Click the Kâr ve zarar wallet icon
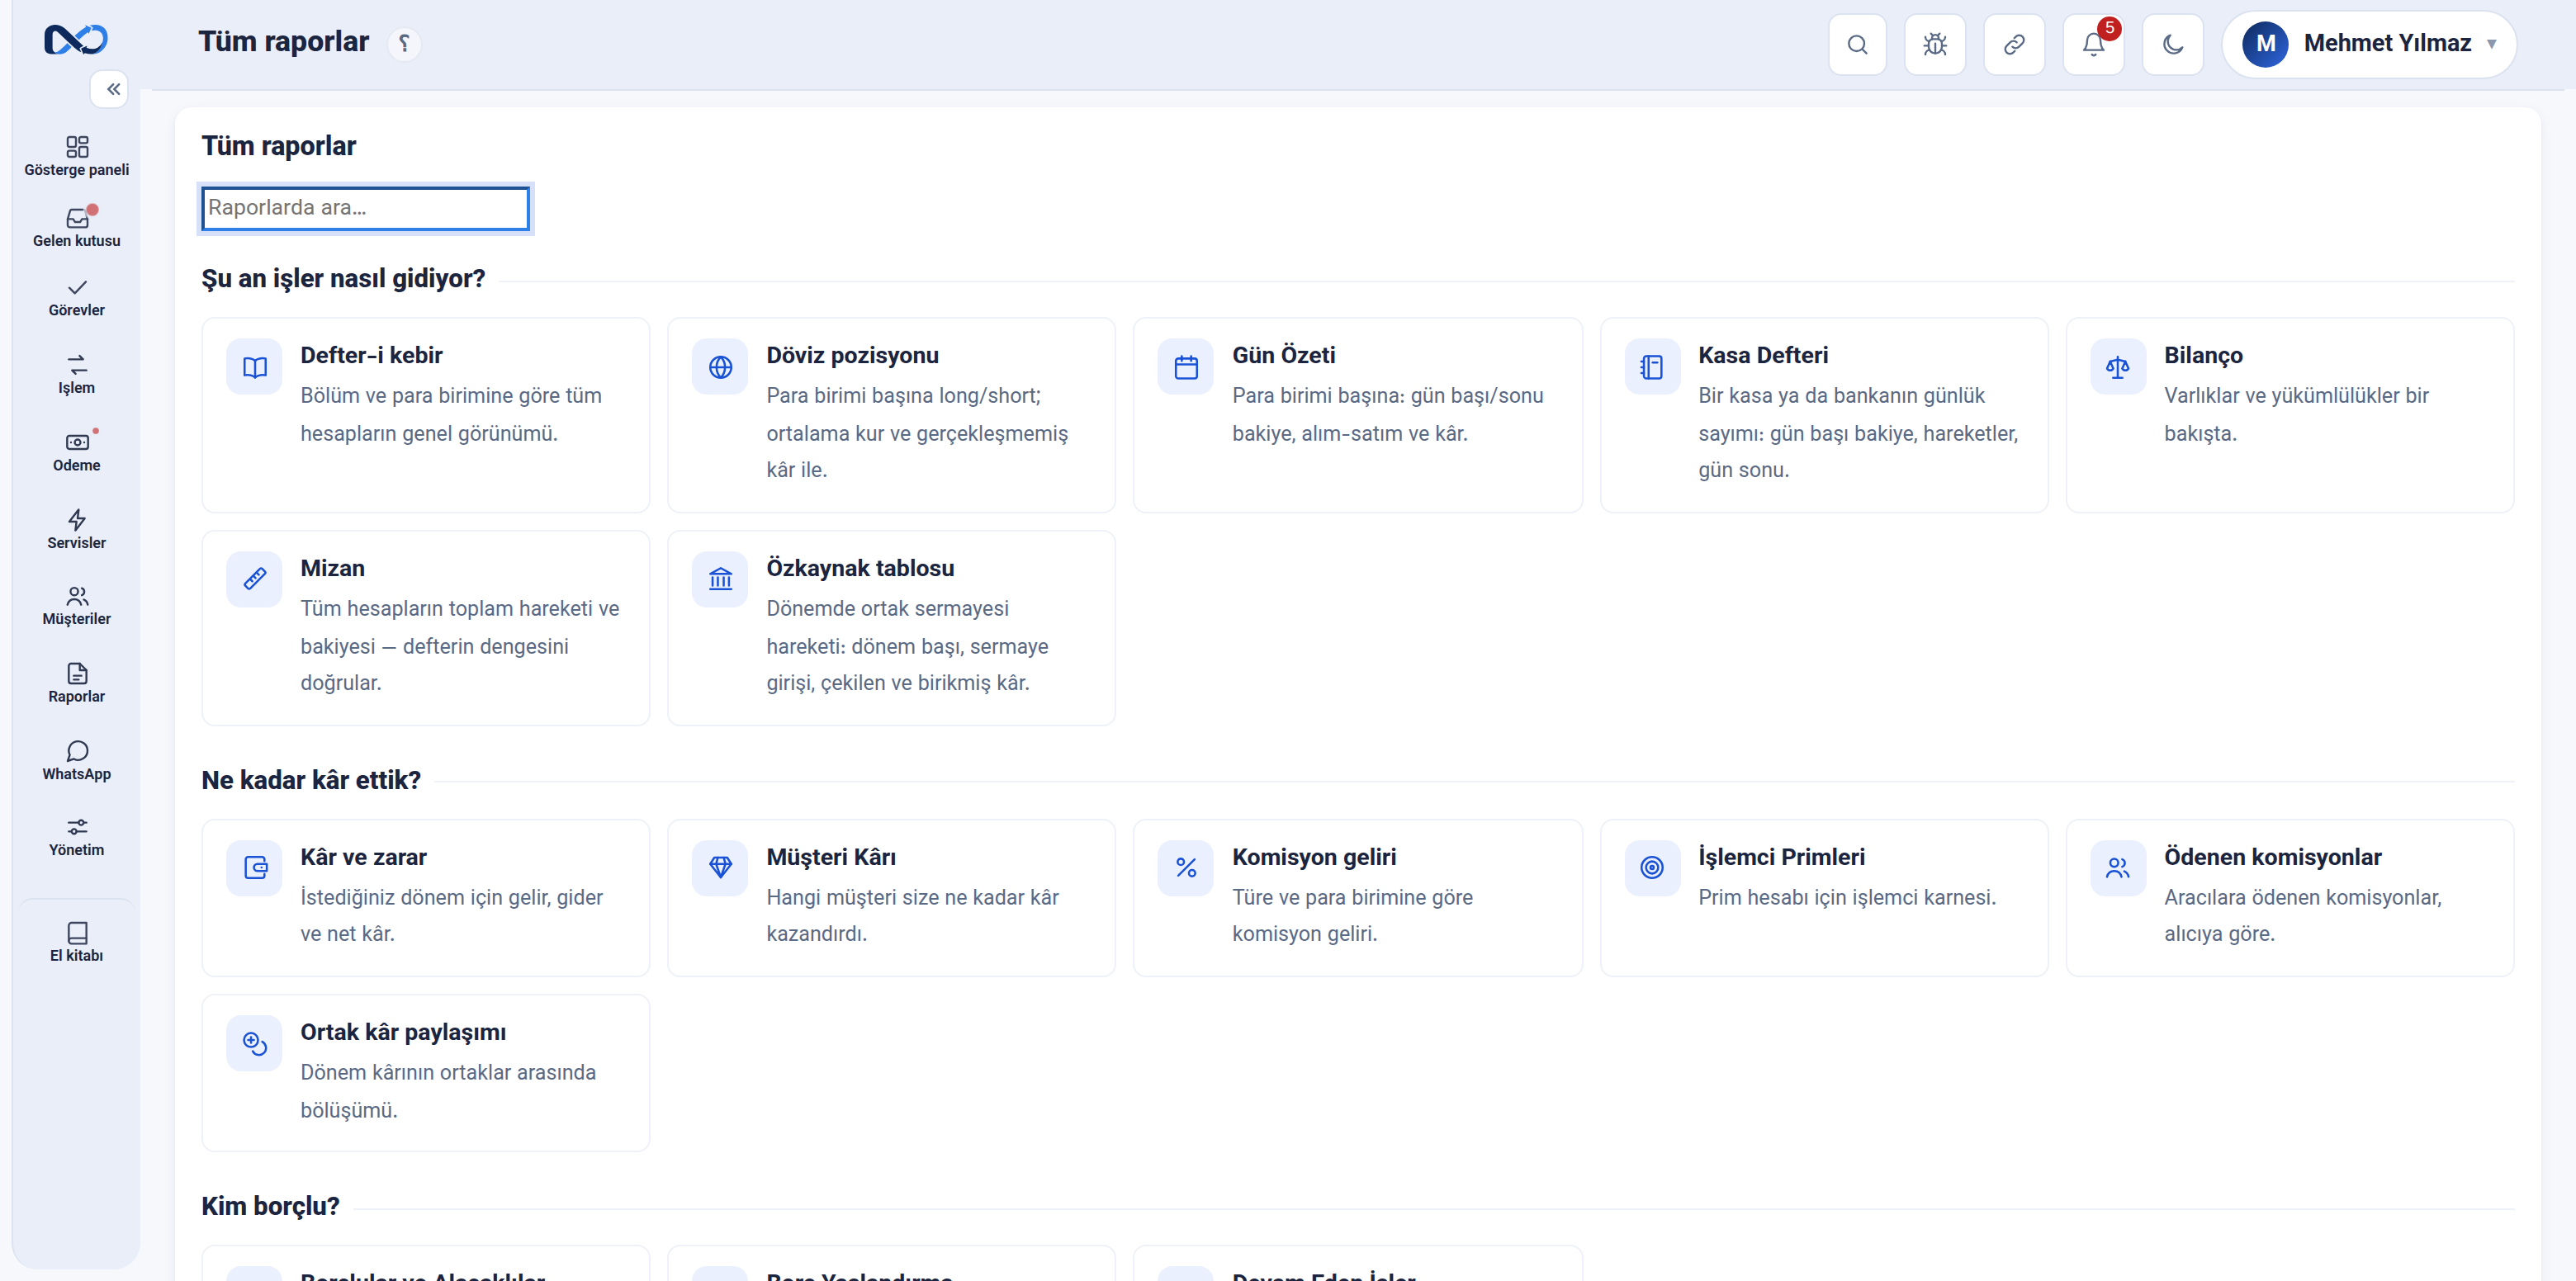 point(254,867)
